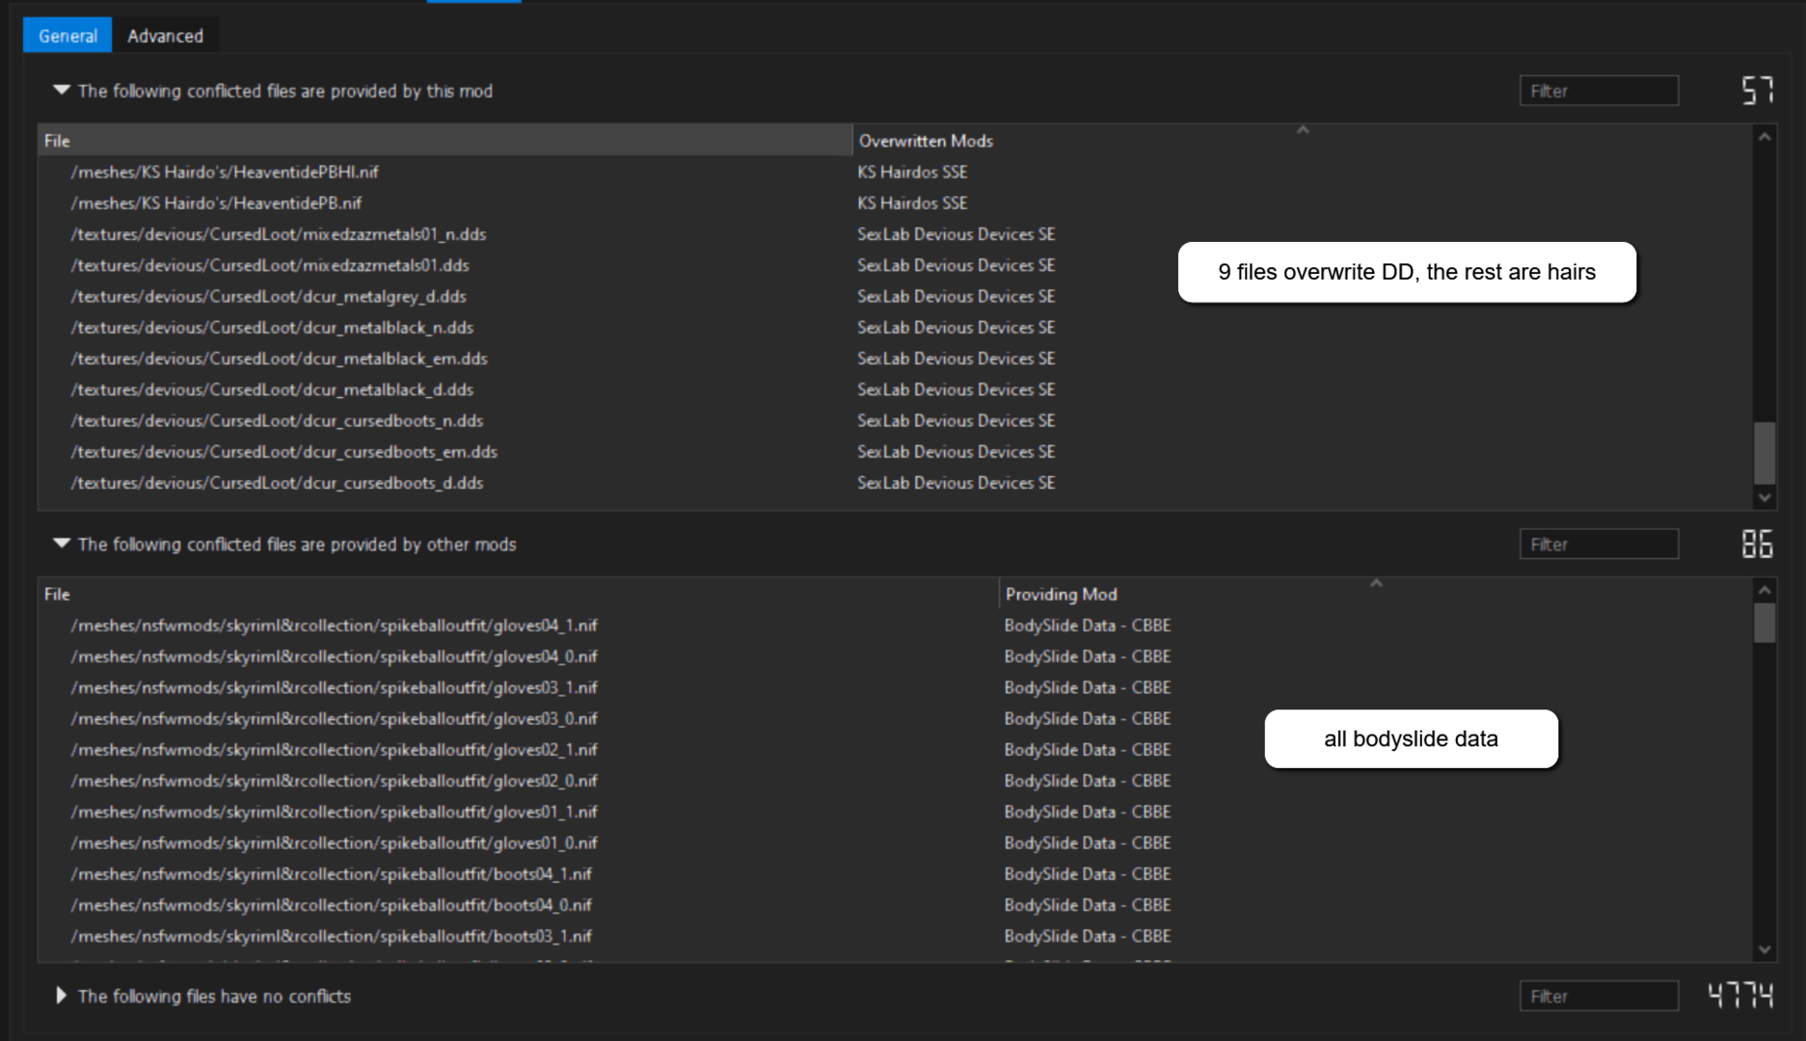This screenshot has width=1806, height=1041.
Task: Sort by Overwritten Mods column header
Action: [x=1302, y=140]
